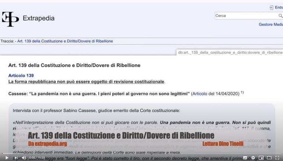Click the 0:03 / 19:33 time display
Image resolution: width=283 pixels, height=161 pixels.
click(37, 158)
